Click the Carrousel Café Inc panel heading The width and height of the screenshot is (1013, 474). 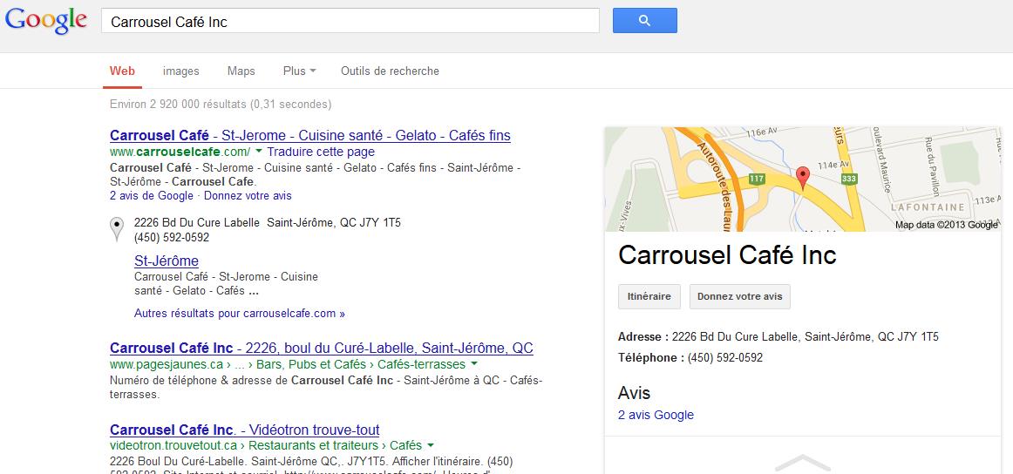pyautogui.click(x=727, y=255)
